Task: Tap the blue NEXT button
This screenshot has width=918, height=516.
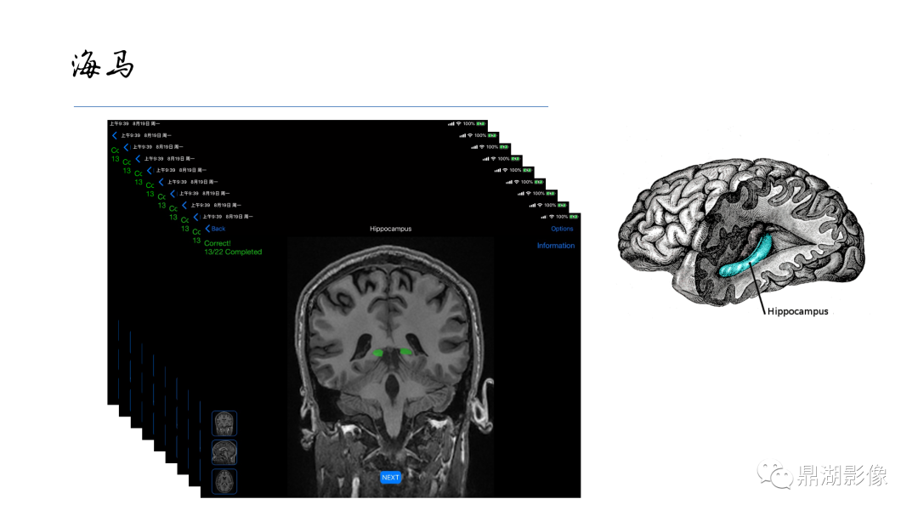Action: click(x=390, y=478)
